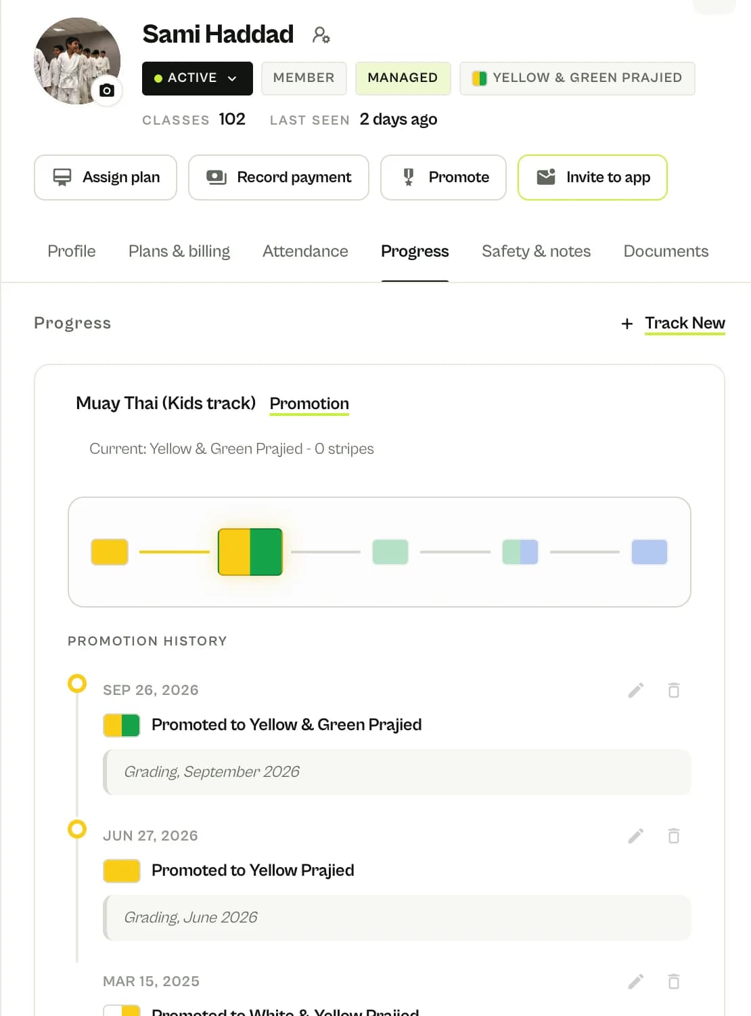751x1016 pixels.
Task: Click the Track New link
Action: point(685,323)
